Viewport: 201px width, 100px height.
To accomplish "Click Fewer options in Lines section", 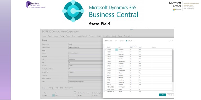I will 69,88.
